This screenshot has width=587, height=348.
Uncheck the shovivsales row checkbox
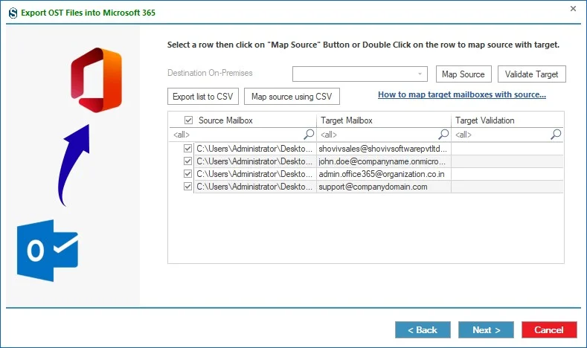(187, 149)
